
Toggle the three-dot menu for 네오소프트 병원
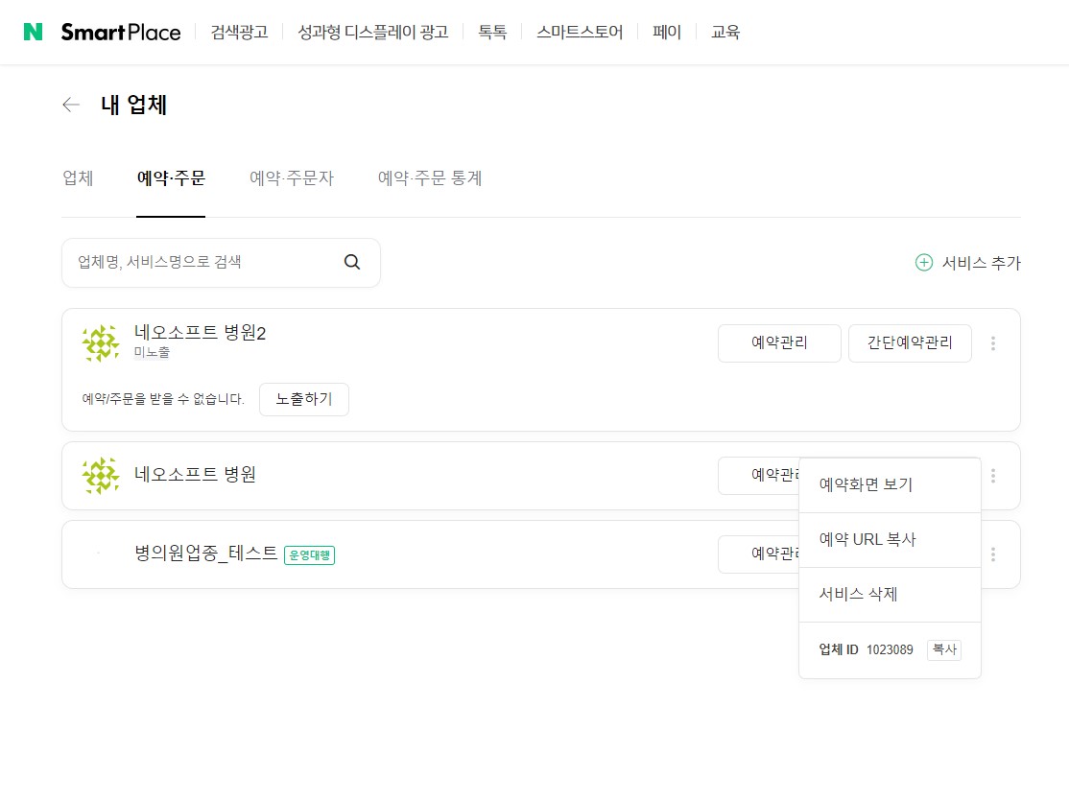[x=992, y=476]
